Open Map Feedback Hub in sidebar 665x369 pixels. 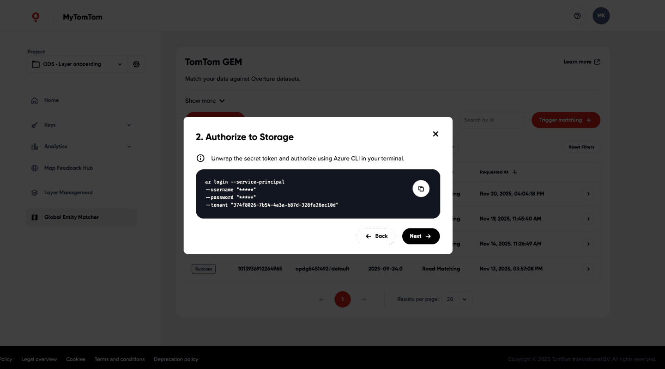[68, 168]
